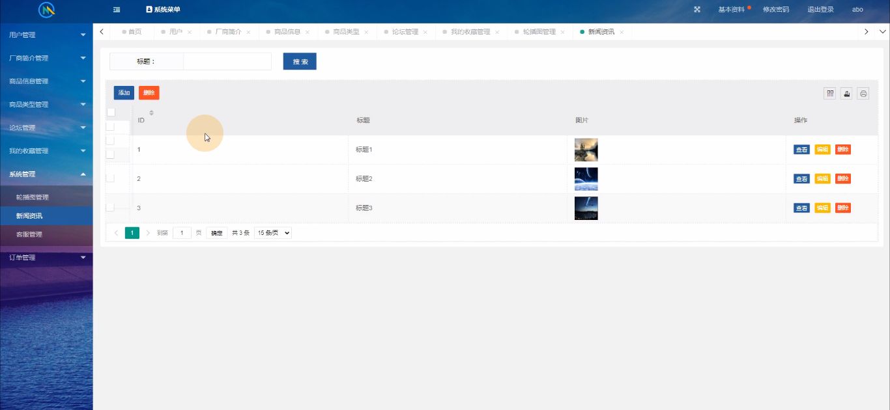Click the 确定 pagination button
Viewport: 890px width, 410px height.
coord(217,233)
